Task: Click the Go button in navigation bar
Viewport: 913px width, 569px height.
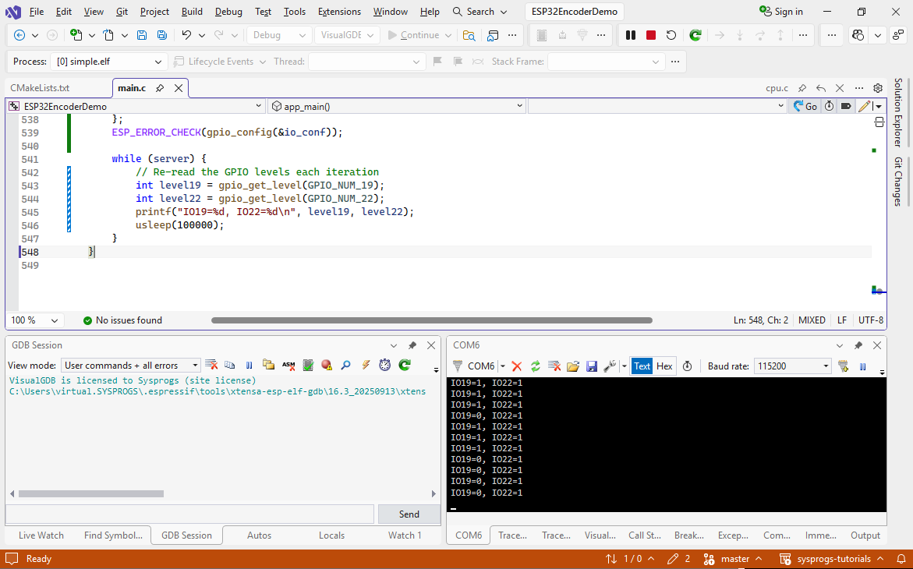Action: (x=805, y=106)
